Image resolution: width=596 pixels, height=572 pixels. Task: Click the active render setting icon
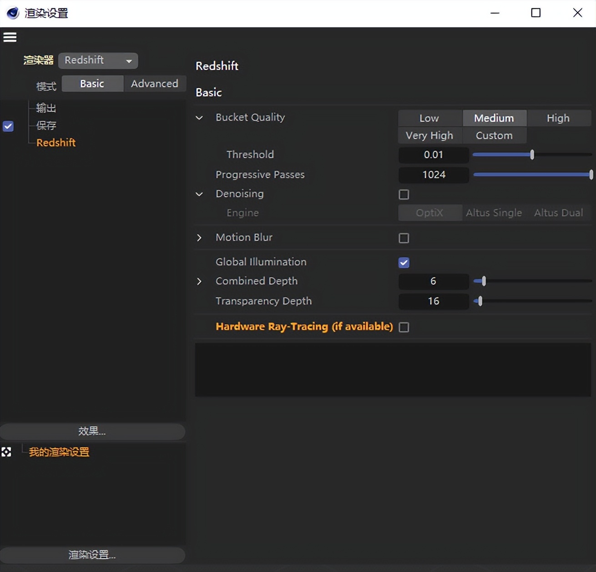click(6, 452)
